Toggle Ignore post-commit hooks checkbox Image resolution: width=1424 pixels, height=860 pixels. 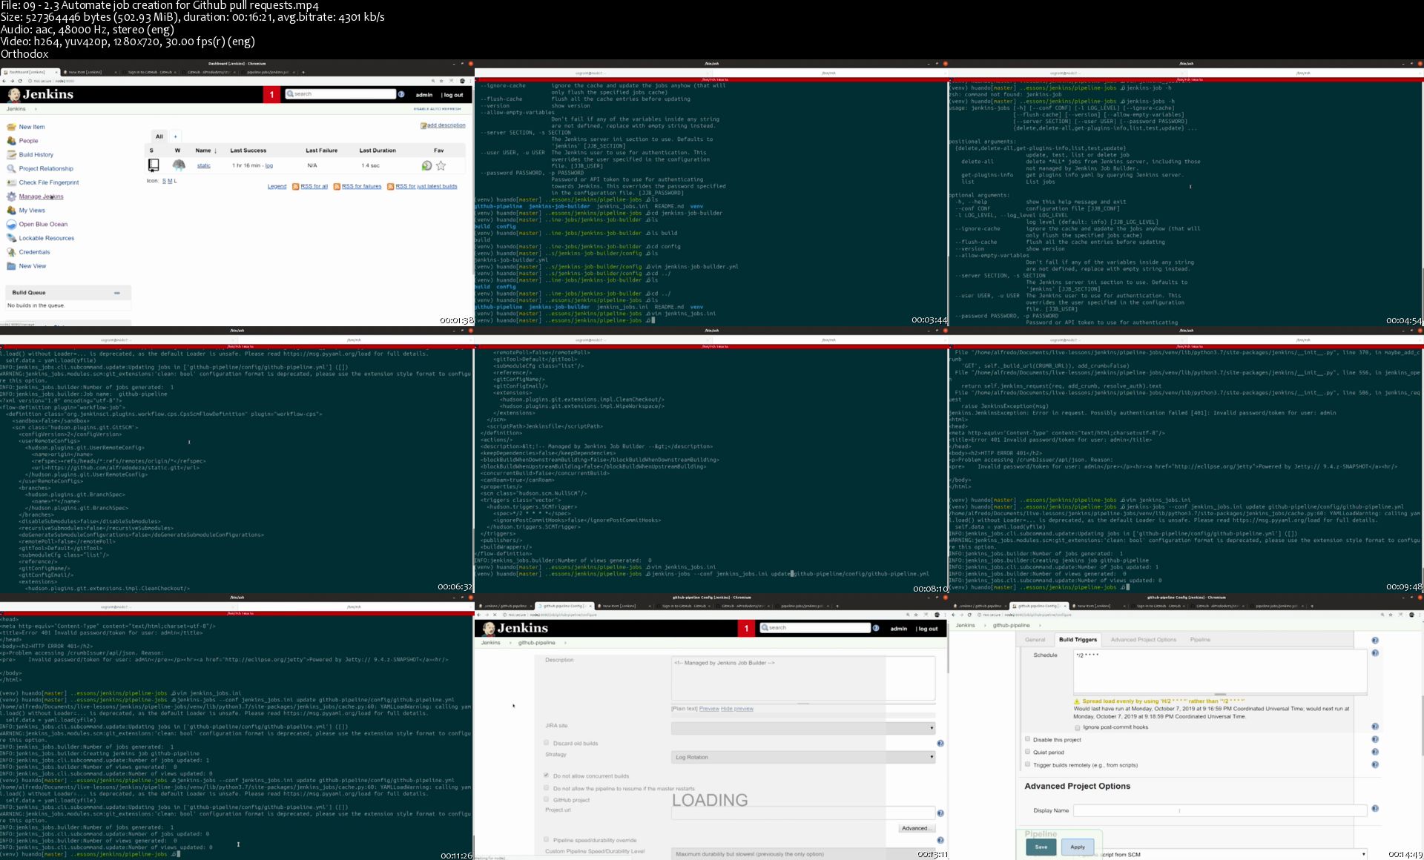tap(1077, 727)
